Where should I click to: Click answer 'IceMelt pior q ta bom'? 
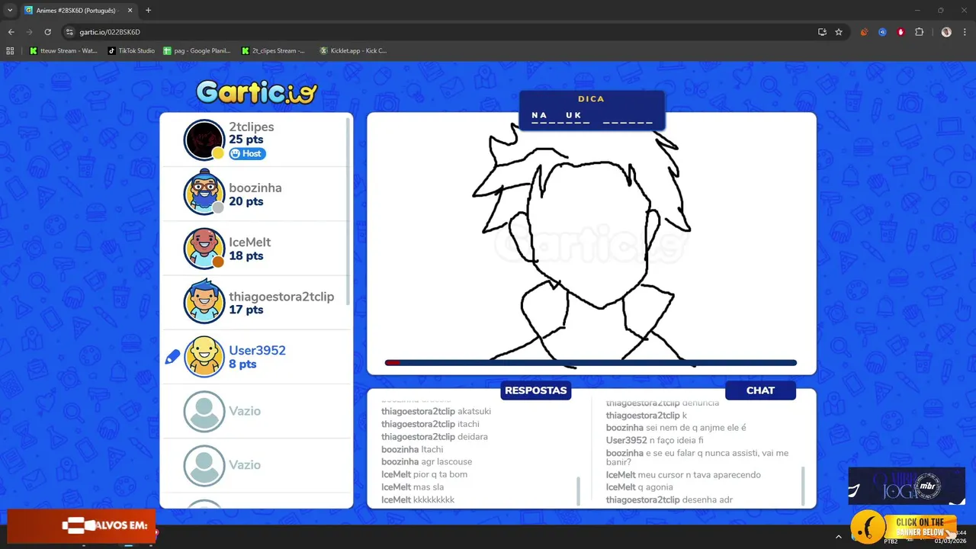tap(424, 474)
